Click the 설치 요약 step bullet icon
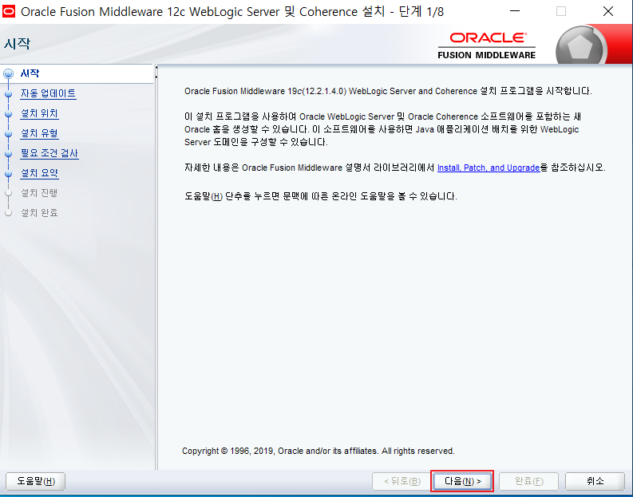The image size is (633, 497). (x=9, y=173)
